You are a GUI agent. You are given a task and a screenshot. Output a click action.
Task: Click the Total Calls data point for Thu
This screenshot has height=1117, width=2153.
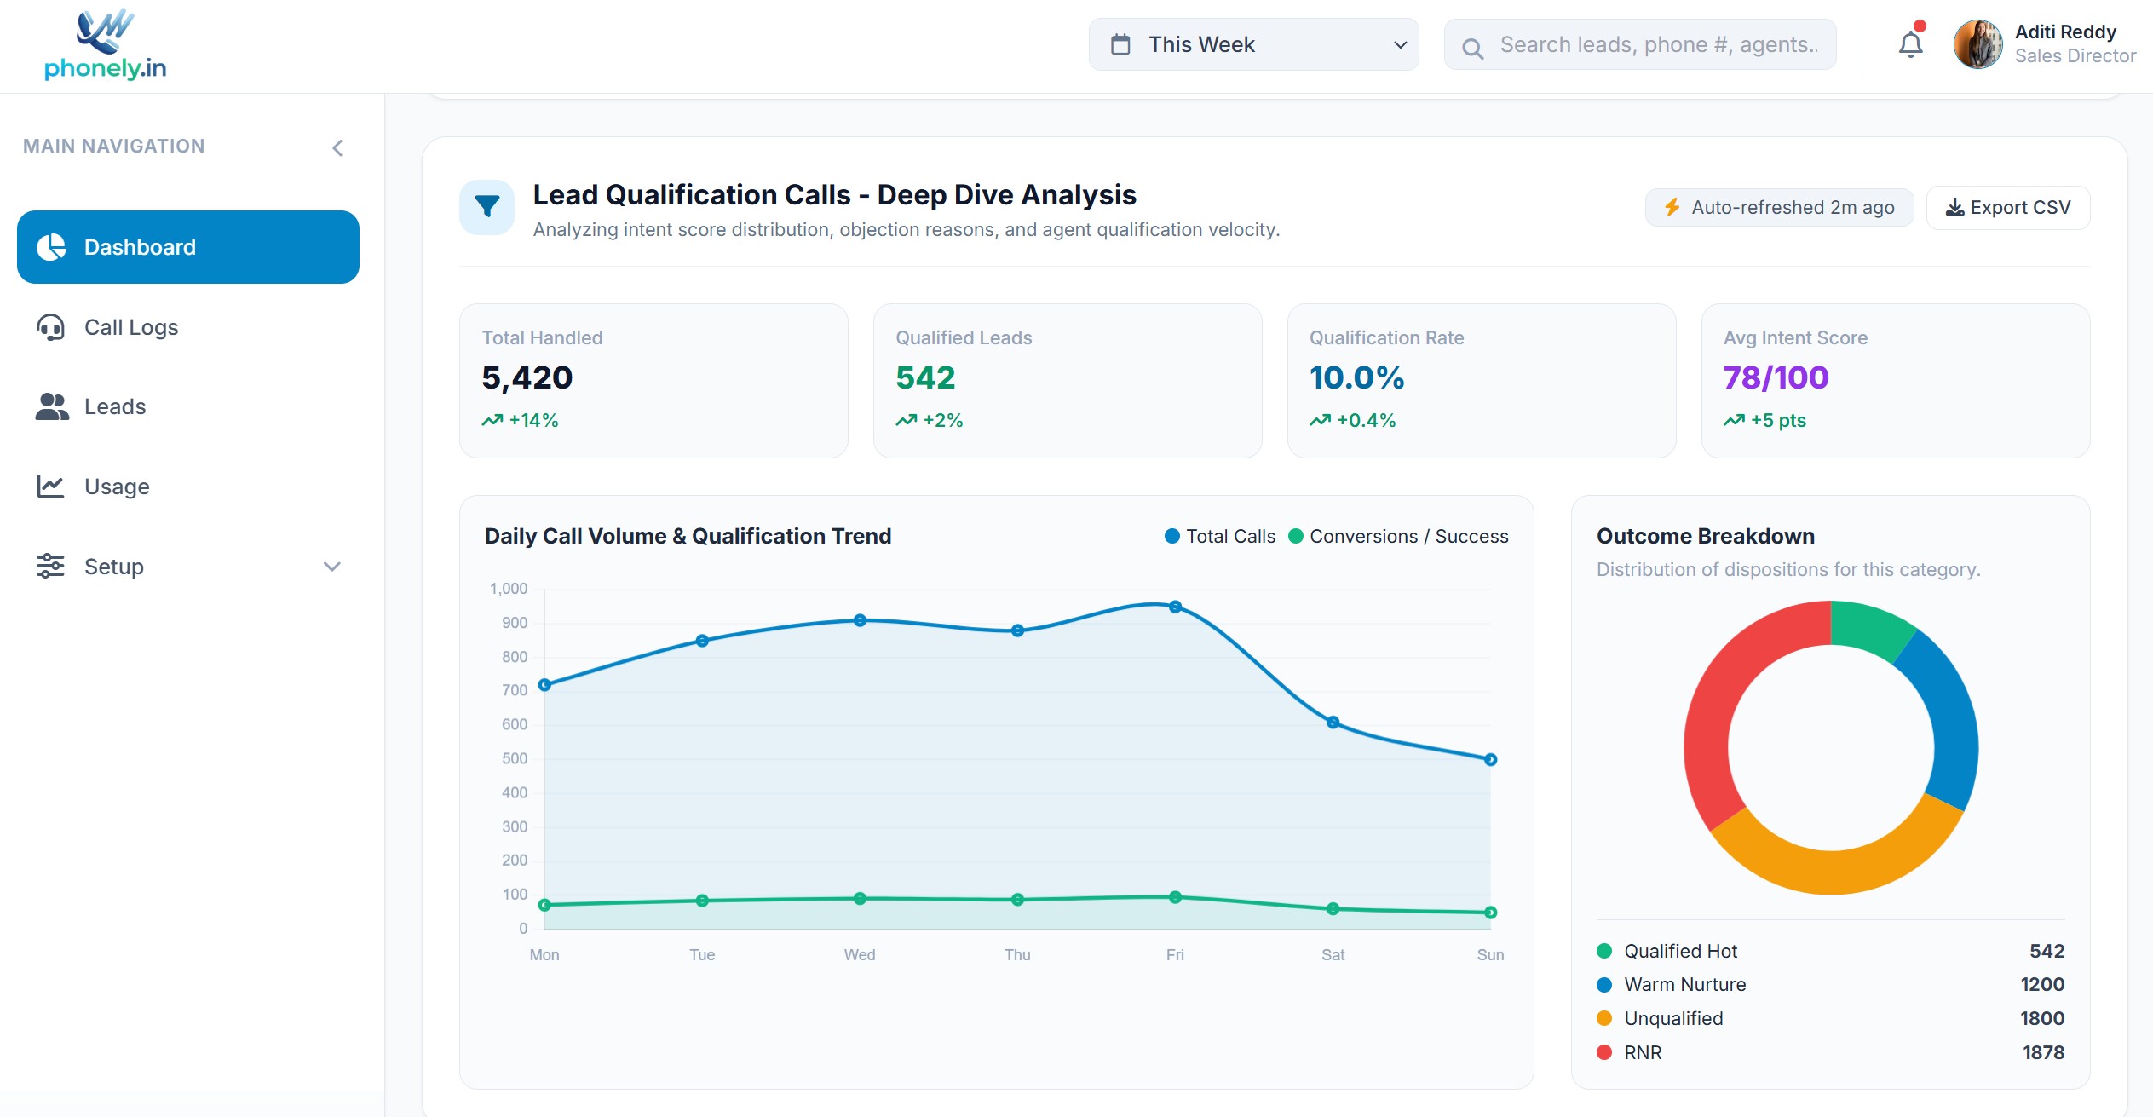1017,630
